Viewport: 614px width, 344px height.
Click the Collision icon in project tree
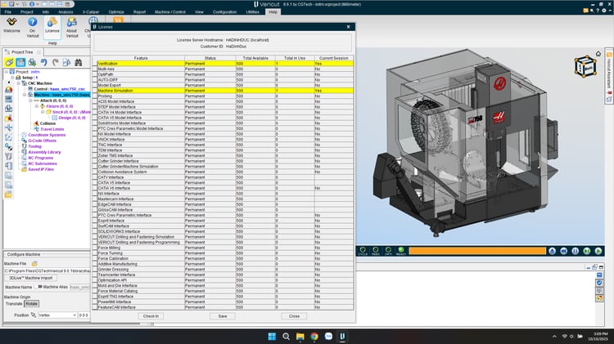point(36,123)
